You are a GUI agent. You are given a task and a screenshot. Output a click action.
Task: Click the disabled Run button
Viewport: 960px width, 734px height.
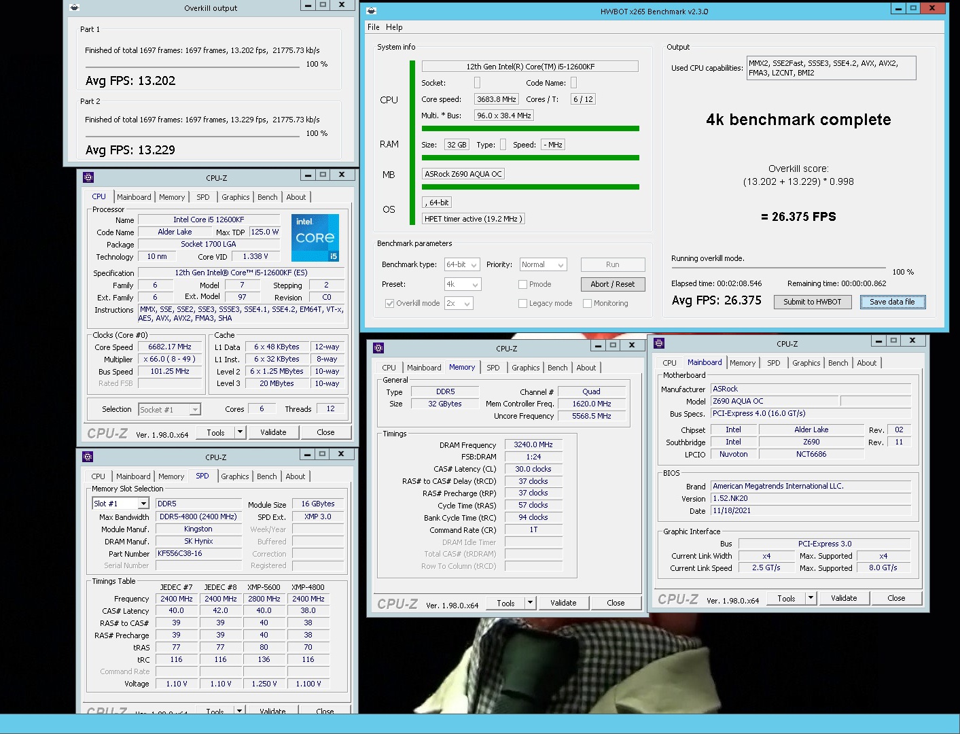pos(613,264)
